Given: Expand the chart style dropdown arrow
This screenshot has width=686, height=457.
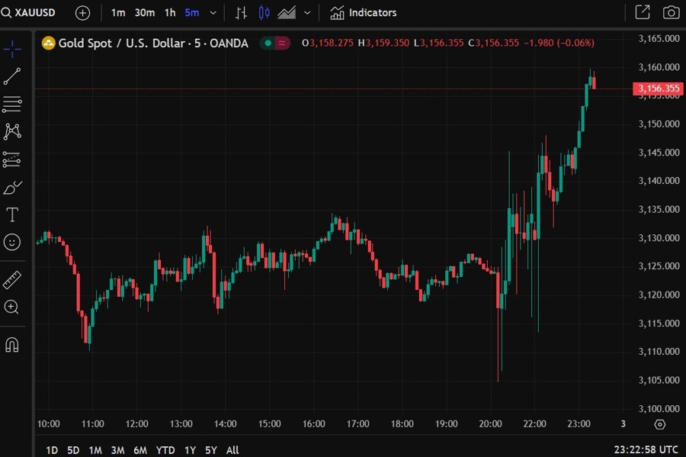Looking at the screenshot, I should point(308,13).
